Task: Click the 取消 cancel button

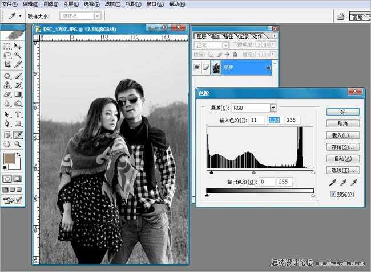Action: tap(343, 123)
